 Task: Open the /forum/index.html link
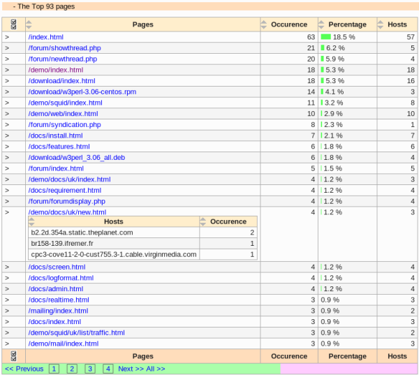(56, 169)
